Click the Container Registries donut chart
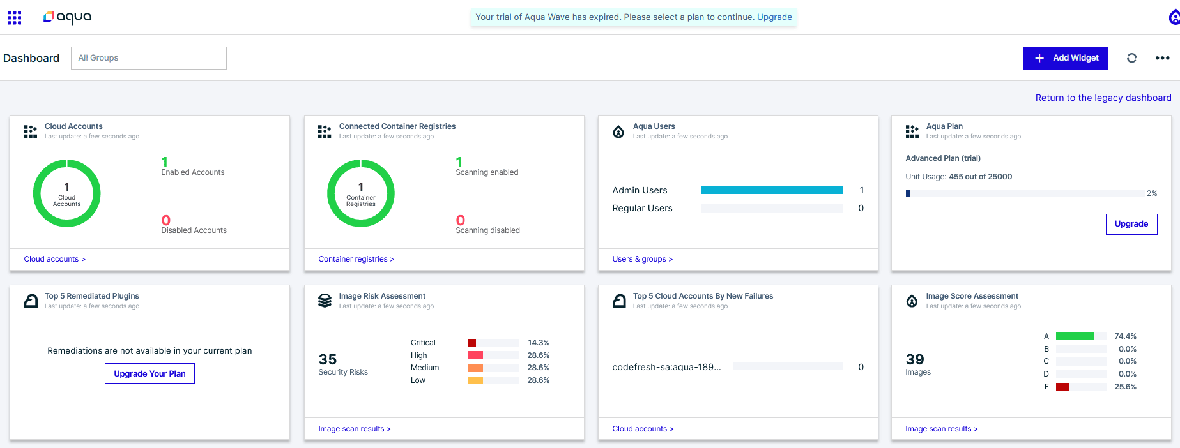Viewport: 1180px width, 448px height. coord(361,193)
